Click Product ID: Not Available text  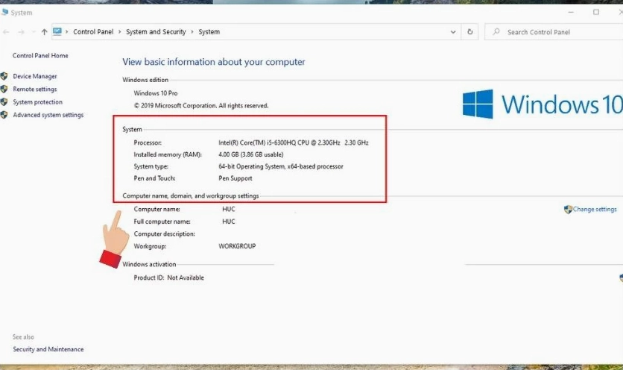tap(169, 277)
